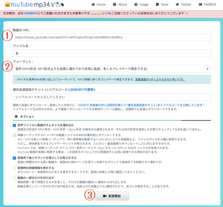
Task: Click the ファイル名 label
Action: 21,46
